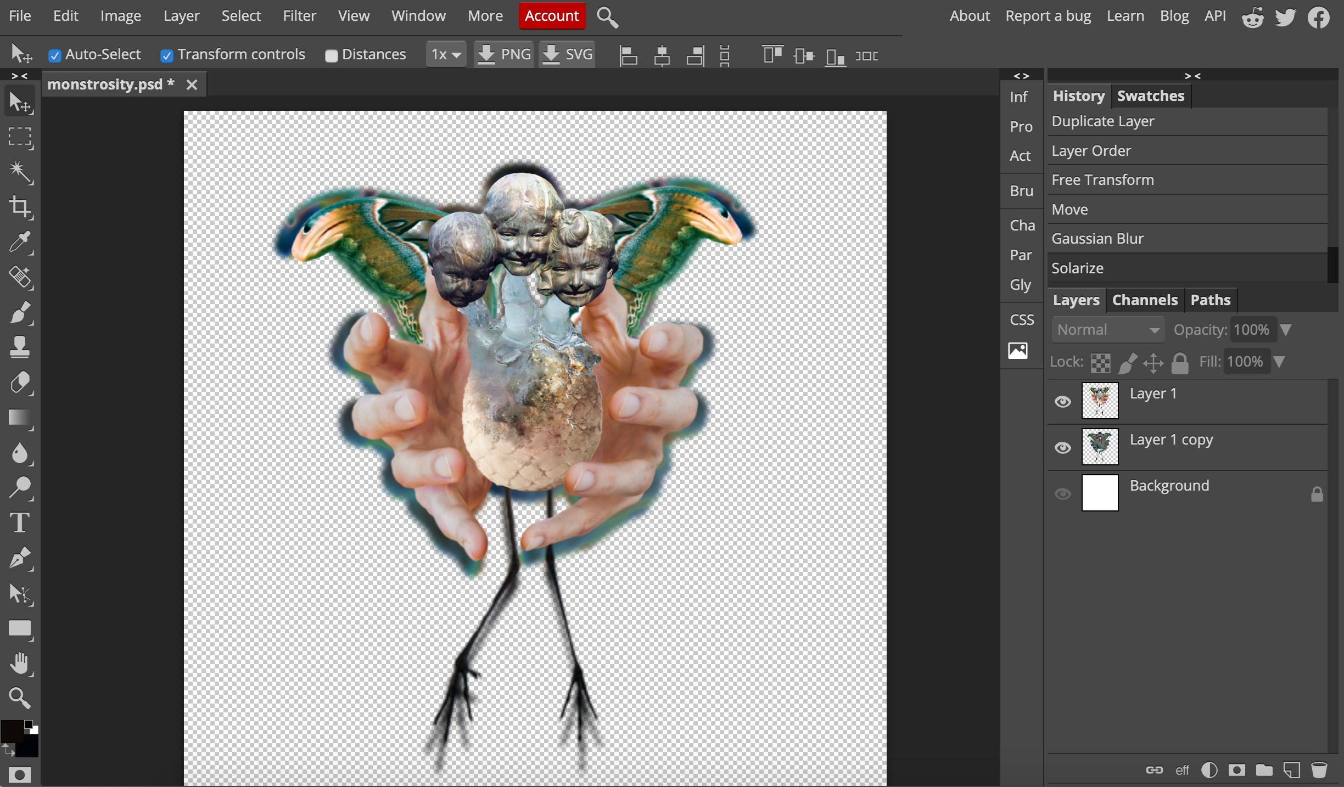Select the Move tool
This screenshot has width=1344, height=787.
(21, 102)
